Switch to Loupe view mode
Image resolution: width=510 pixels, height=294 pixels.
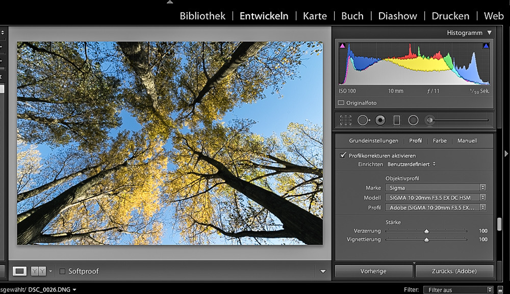point(20,271)
